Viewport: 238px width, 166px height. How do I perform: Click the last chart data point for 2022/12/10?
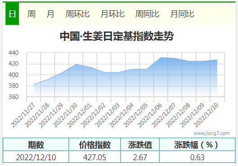(217, 60)
